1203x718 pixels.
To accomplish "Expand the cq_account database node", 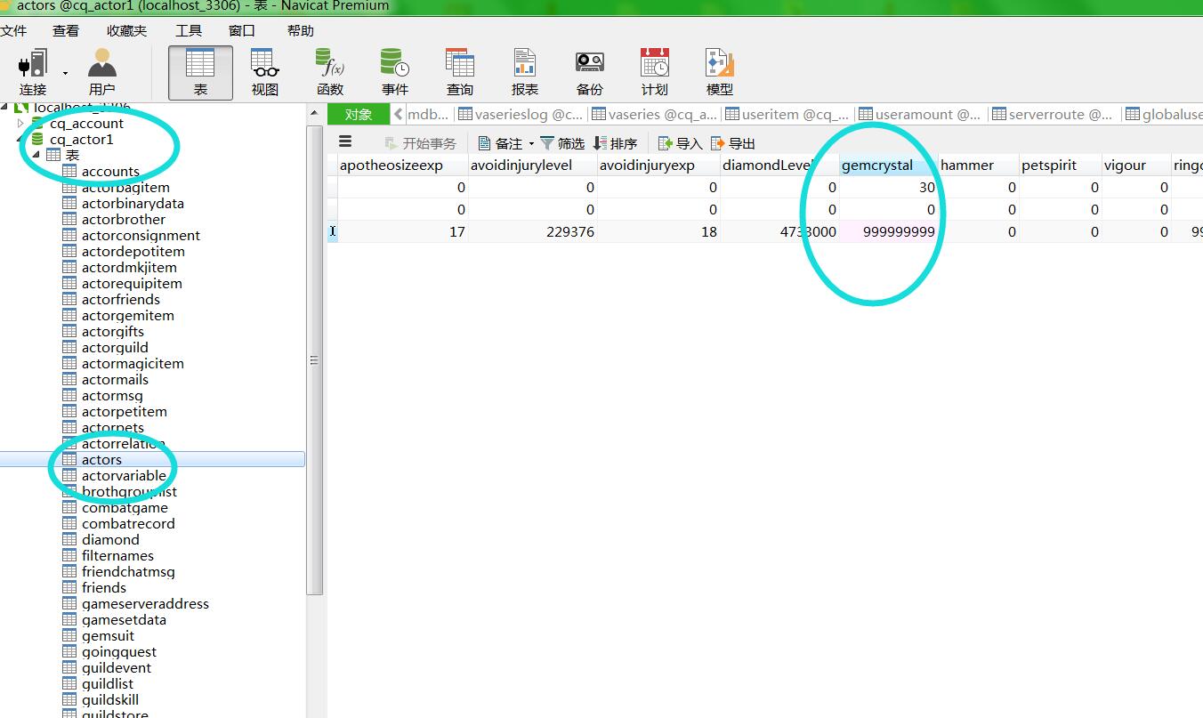I will coord(20,124).
